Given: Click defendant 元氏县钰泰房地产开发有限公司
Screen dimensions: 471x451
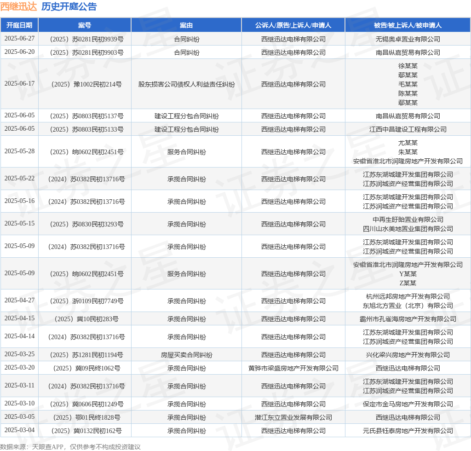Looking at the screenshot, I should (x=408, y=431).
